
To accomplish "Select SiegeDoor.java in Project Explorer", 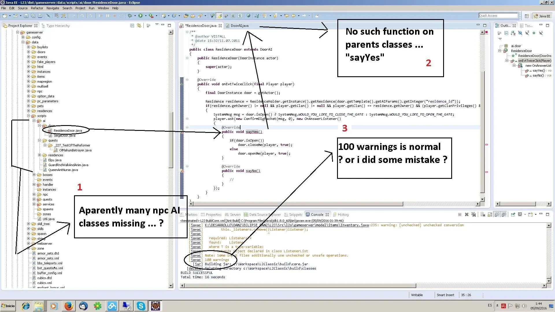I will click(64, 135).
